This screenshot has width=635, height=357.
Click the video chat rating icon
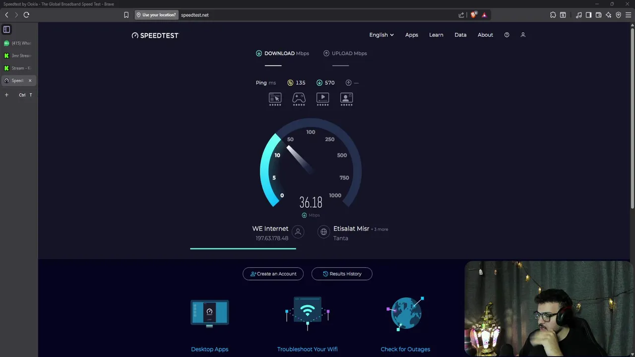pyautogui.click(x=346, y=98)
